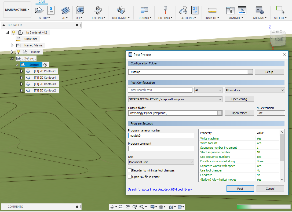
Task: Click the 2D Adaptive Clearing toolbar icon
Action: (65, 10)
